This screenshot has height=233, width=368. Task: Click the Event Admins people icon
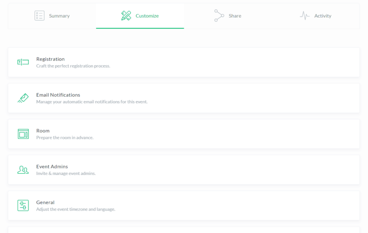point(23,170)
